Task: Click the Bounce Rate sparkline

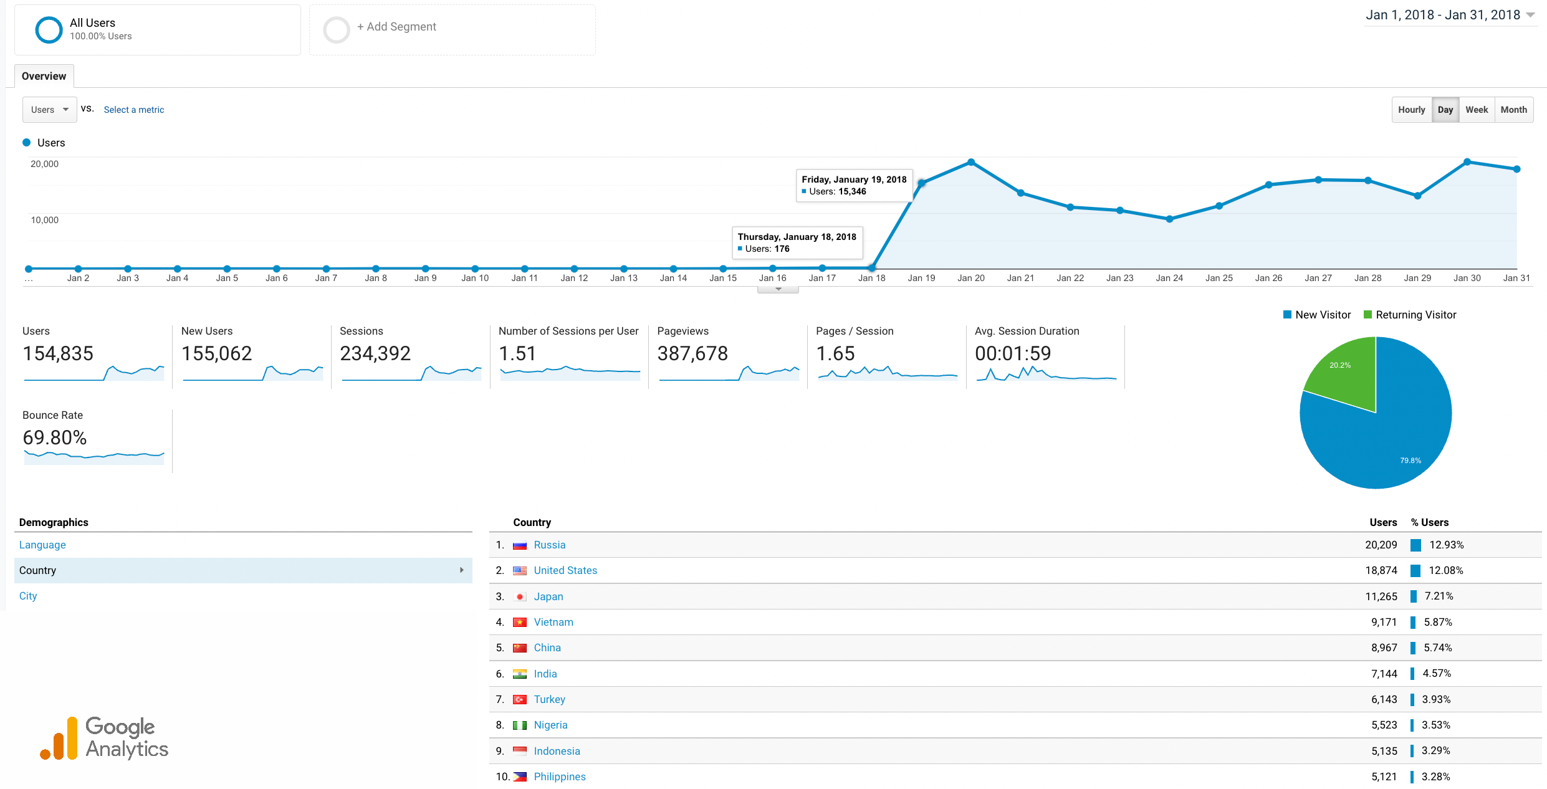Action: [94, 457]
